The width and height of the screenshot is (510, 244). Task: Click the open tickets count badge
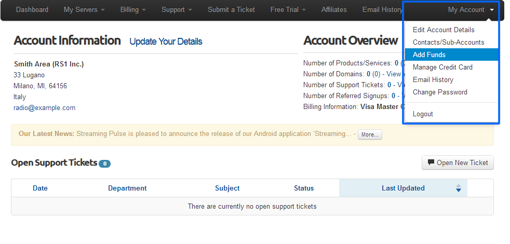click(105, 164)
